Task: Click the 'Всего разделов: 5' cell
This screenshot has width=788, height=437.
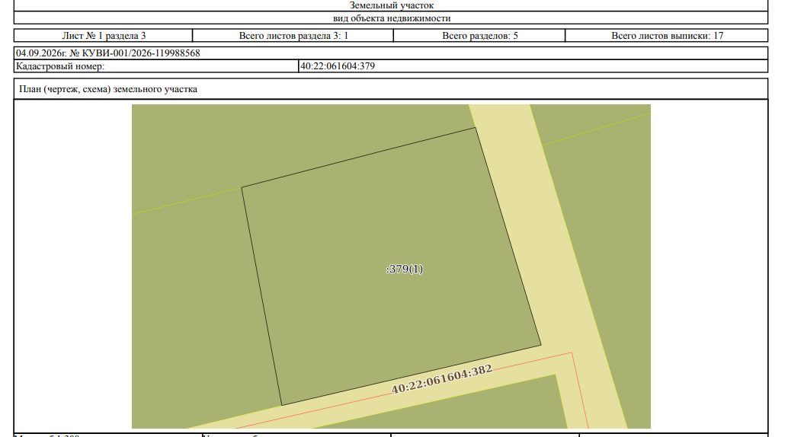Action: 480,36
